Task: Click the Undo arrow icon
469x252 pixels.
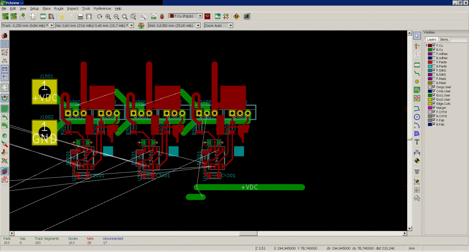Action: [x=61, y=16]
